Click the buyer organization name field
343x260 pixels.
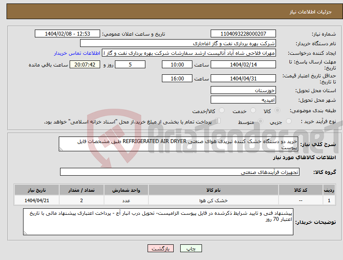[178, 43]
